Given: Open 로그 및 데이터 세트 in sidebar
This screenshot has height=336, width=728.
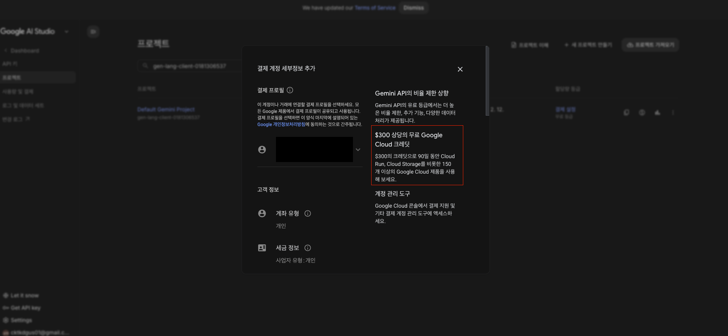Looking at the screenshot, I should [23, 105].
